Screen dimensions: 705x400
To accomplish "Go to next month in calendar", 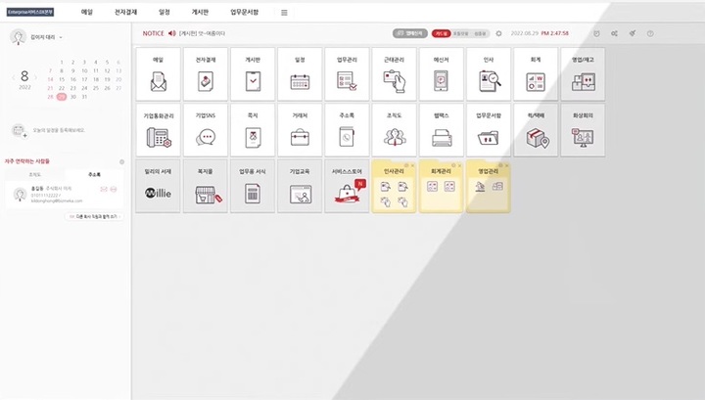I will 36,77.
